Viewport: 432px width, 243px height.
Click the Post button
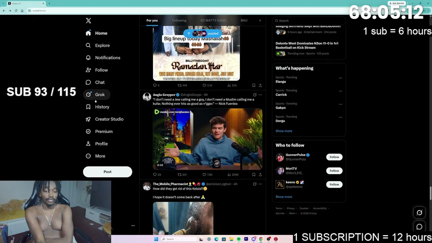(x=107, y=172)
